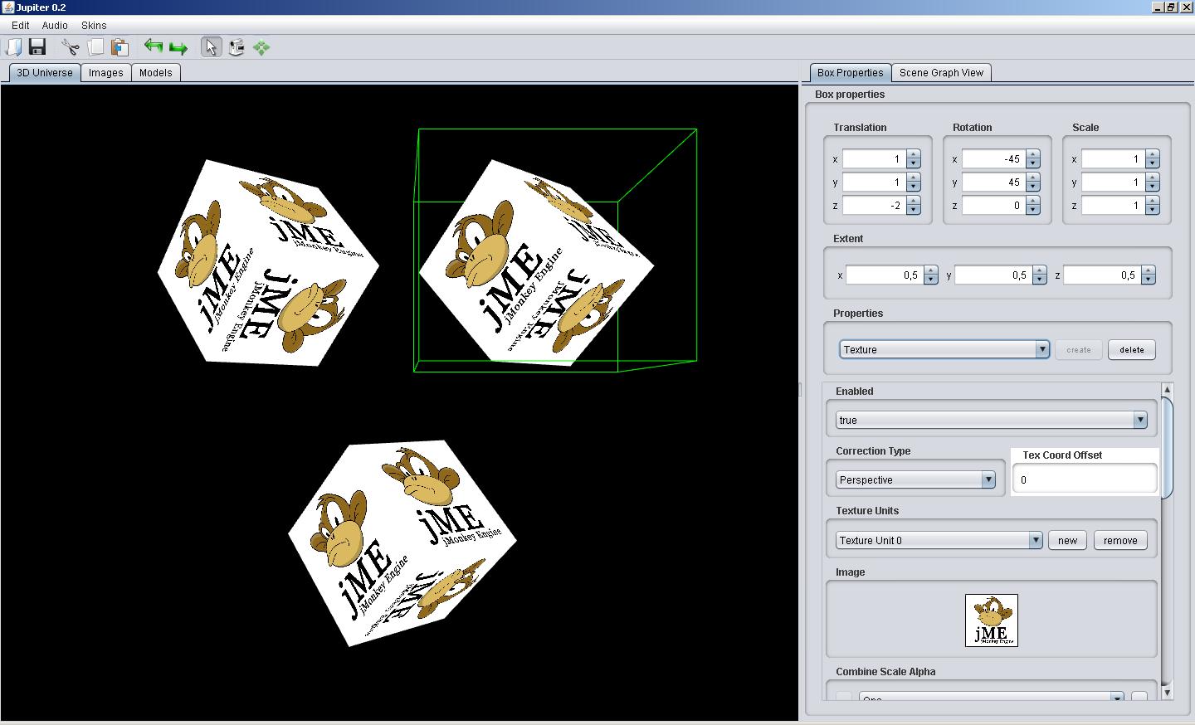Click the green Redo arrow

(x=178, y=48)
